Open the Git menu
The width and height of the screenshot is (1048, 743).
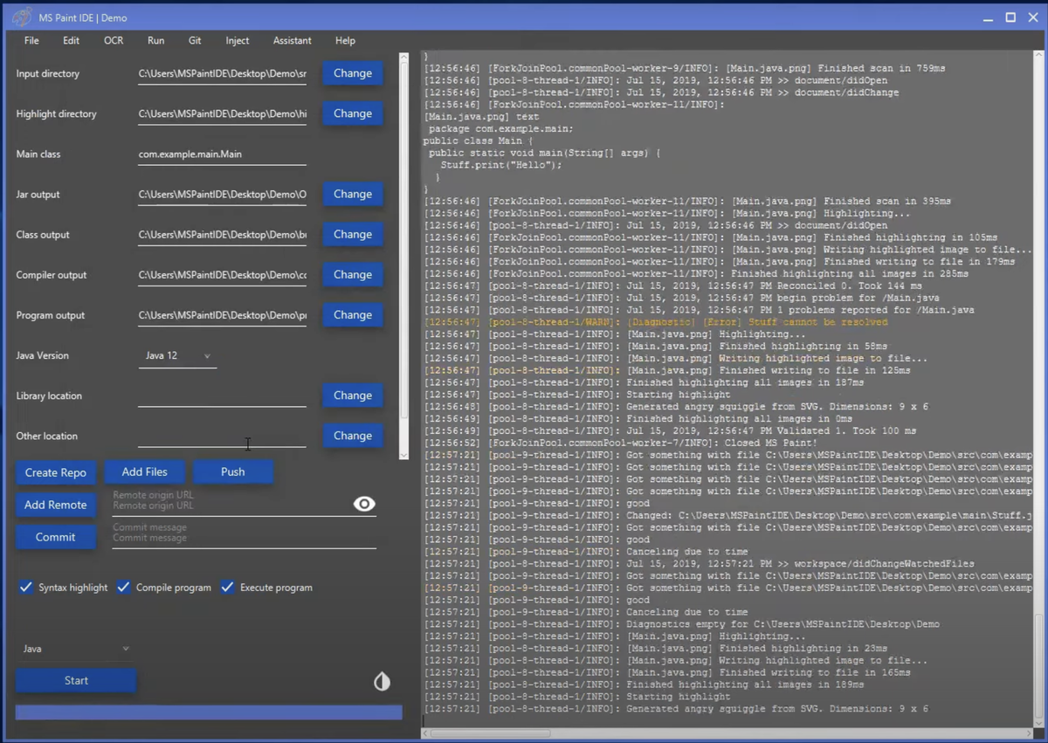point(195,40)
